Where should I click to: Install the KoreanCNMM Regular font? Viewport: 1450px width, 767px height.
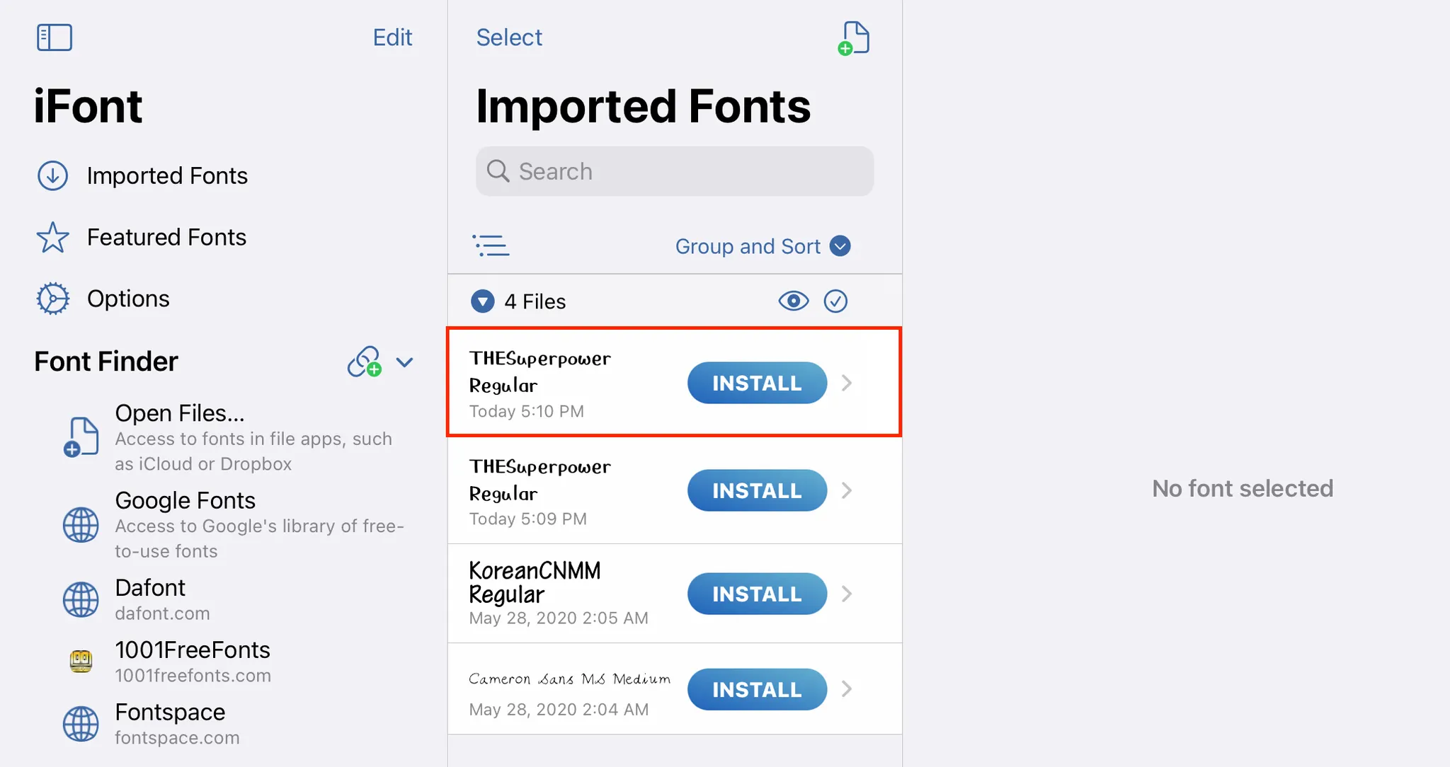tap(756, 594)
